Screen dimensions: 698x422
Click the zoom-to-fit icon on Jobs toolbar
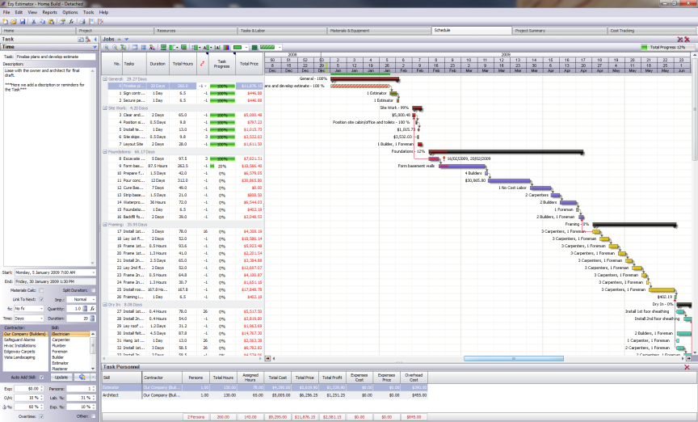pyautogui.click(x=124, y=47)
